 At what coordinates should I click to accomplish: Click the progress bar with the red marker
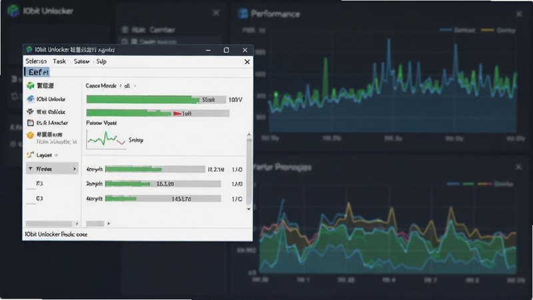pos(158,113)
